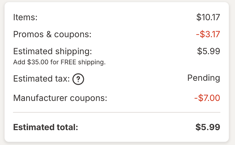Click the ampersand in Promos & coupons
The image size is (235, 145).
[49, 35]
